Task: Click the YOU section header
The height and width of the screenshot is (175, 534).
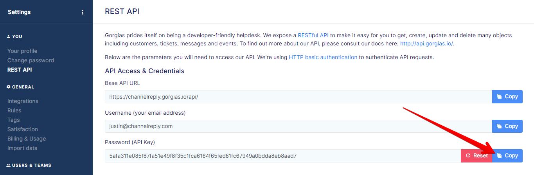Action: tap(14, 36)
